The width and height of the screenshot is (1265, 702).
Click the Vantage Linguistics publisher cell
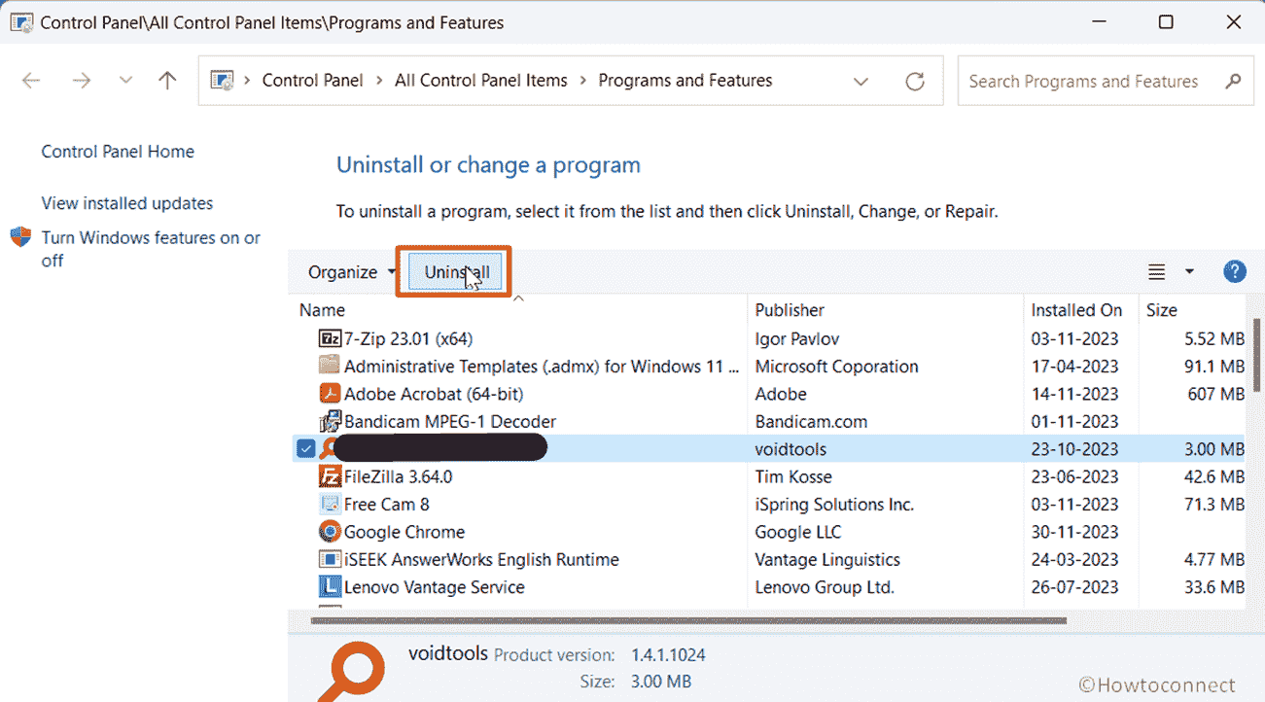(x=827, y=559)
